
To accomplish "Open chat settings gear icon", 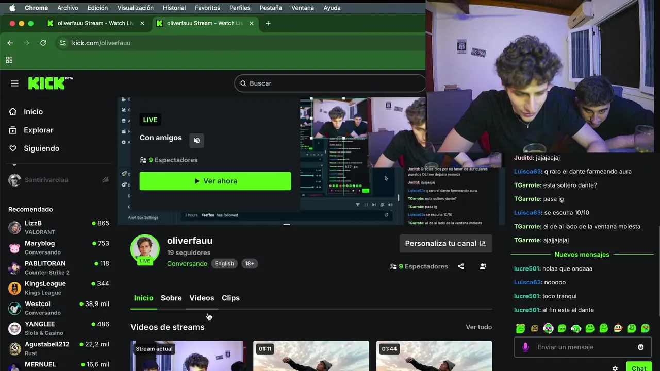I will coord(615,368).
